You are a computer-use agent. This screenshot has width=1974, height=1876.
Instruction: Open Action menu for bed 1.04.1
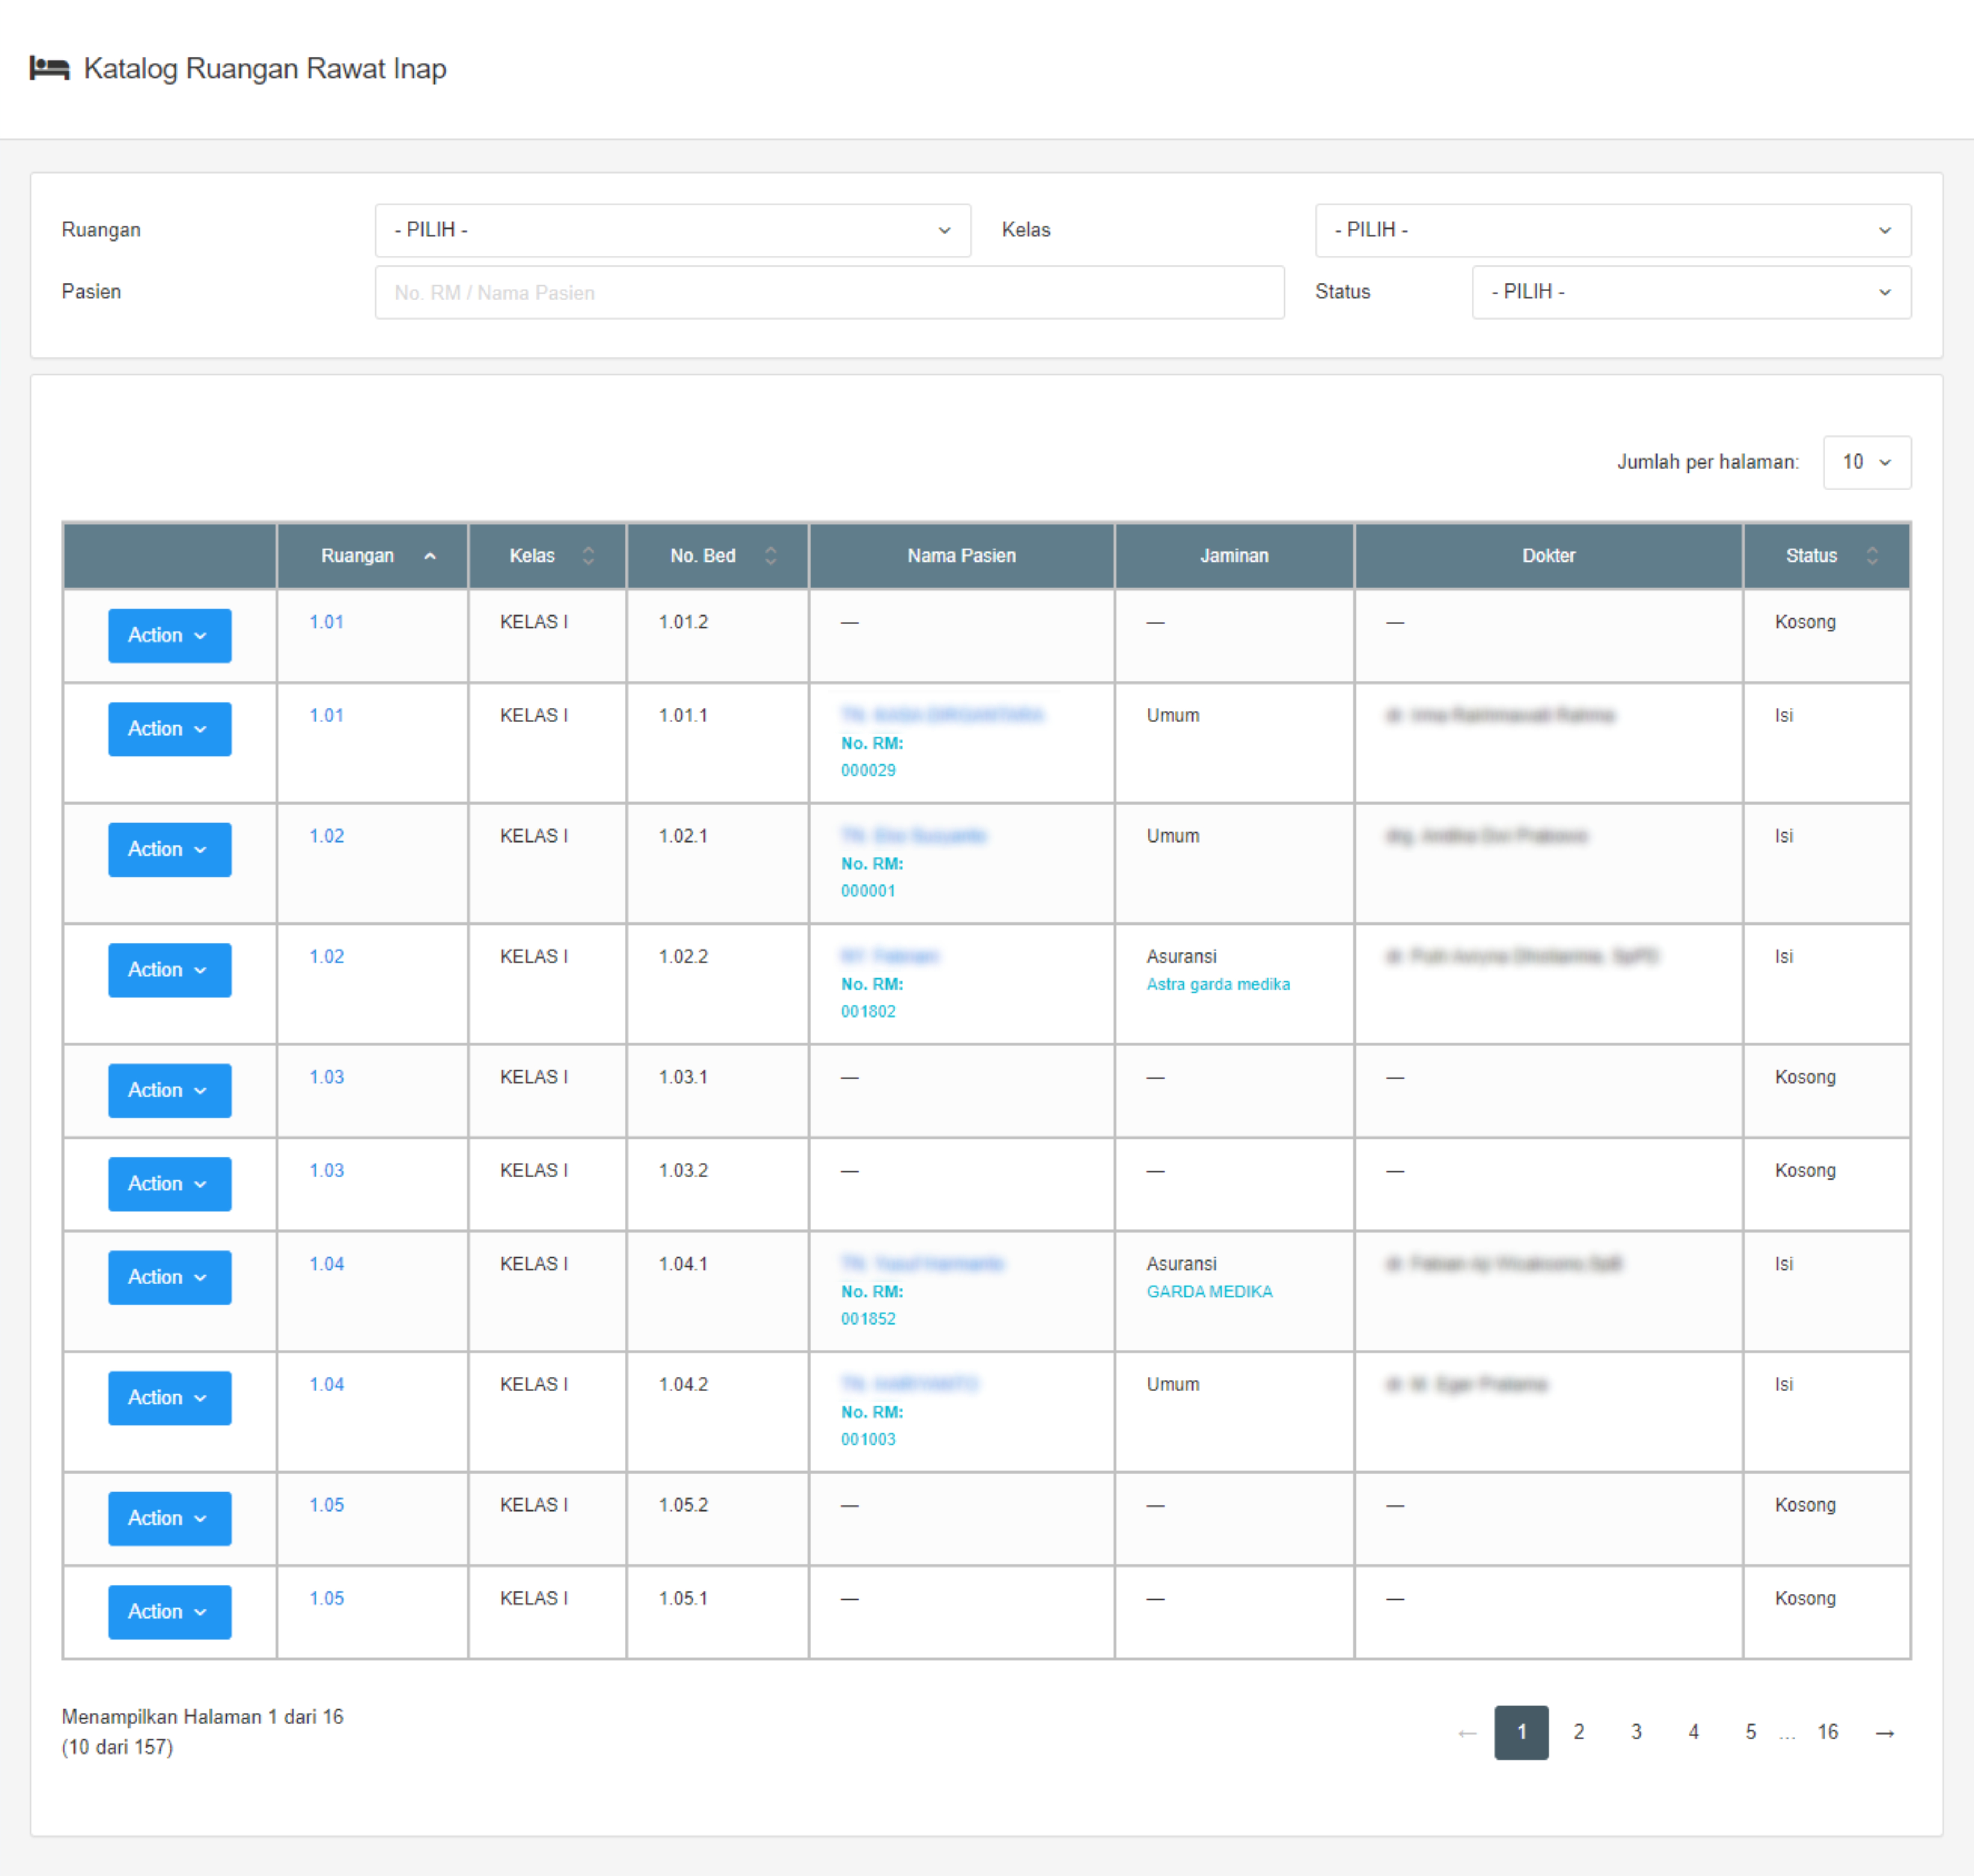pos(169,1277)
